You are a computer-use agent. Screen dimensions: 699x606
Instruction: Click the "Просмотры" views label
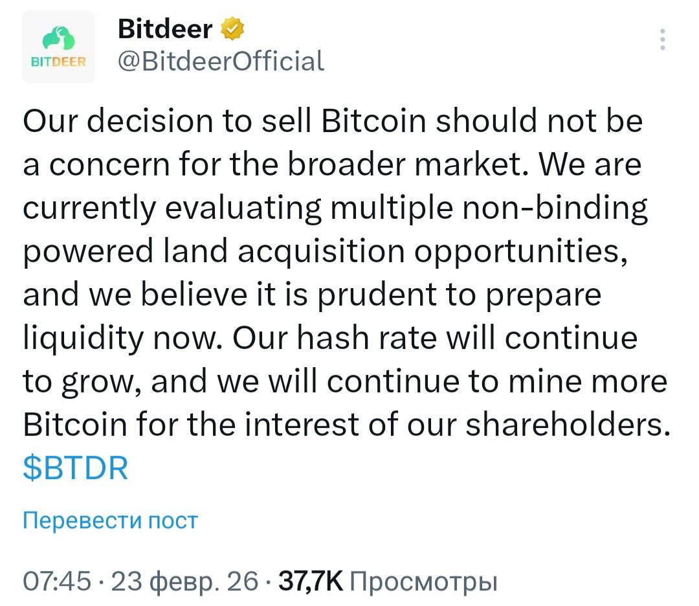422,579
